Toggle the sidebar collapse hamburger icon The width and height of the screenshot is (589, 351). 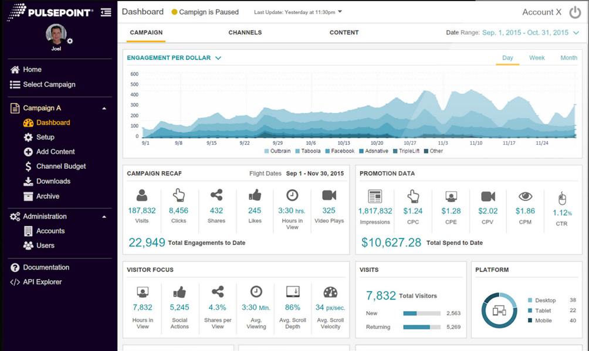point(106,12)
